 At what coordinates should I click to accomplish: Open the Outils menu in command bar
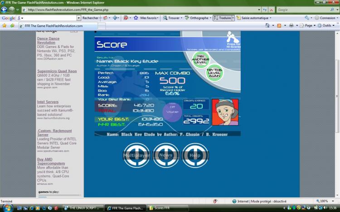326,25
